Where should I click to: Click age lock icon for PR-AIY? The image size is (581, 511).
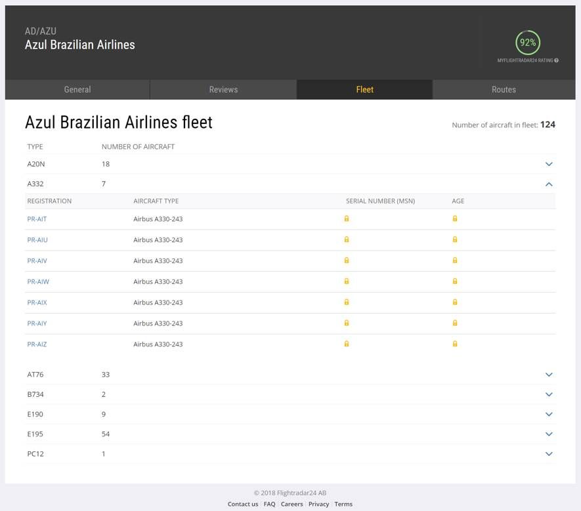[x=455, y=323]
